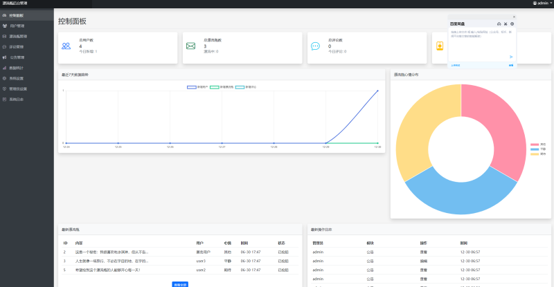
Task: Click the 查看全部 button under bottle list
Action: point(179,284)
